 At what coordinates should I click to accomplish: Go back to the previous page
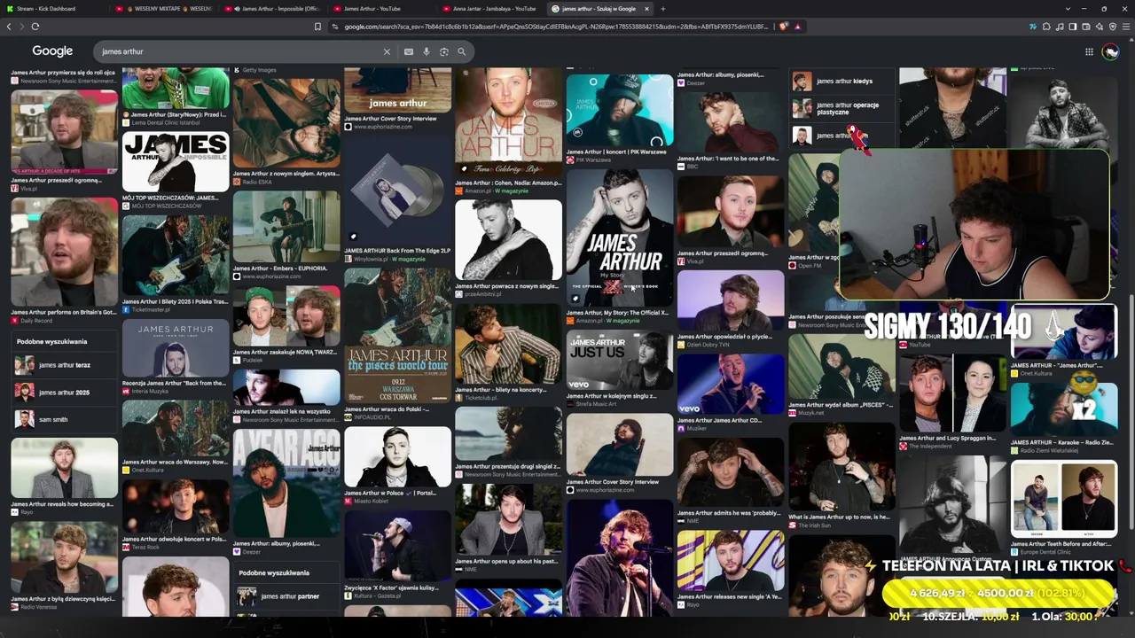click(x=9, y=27)
